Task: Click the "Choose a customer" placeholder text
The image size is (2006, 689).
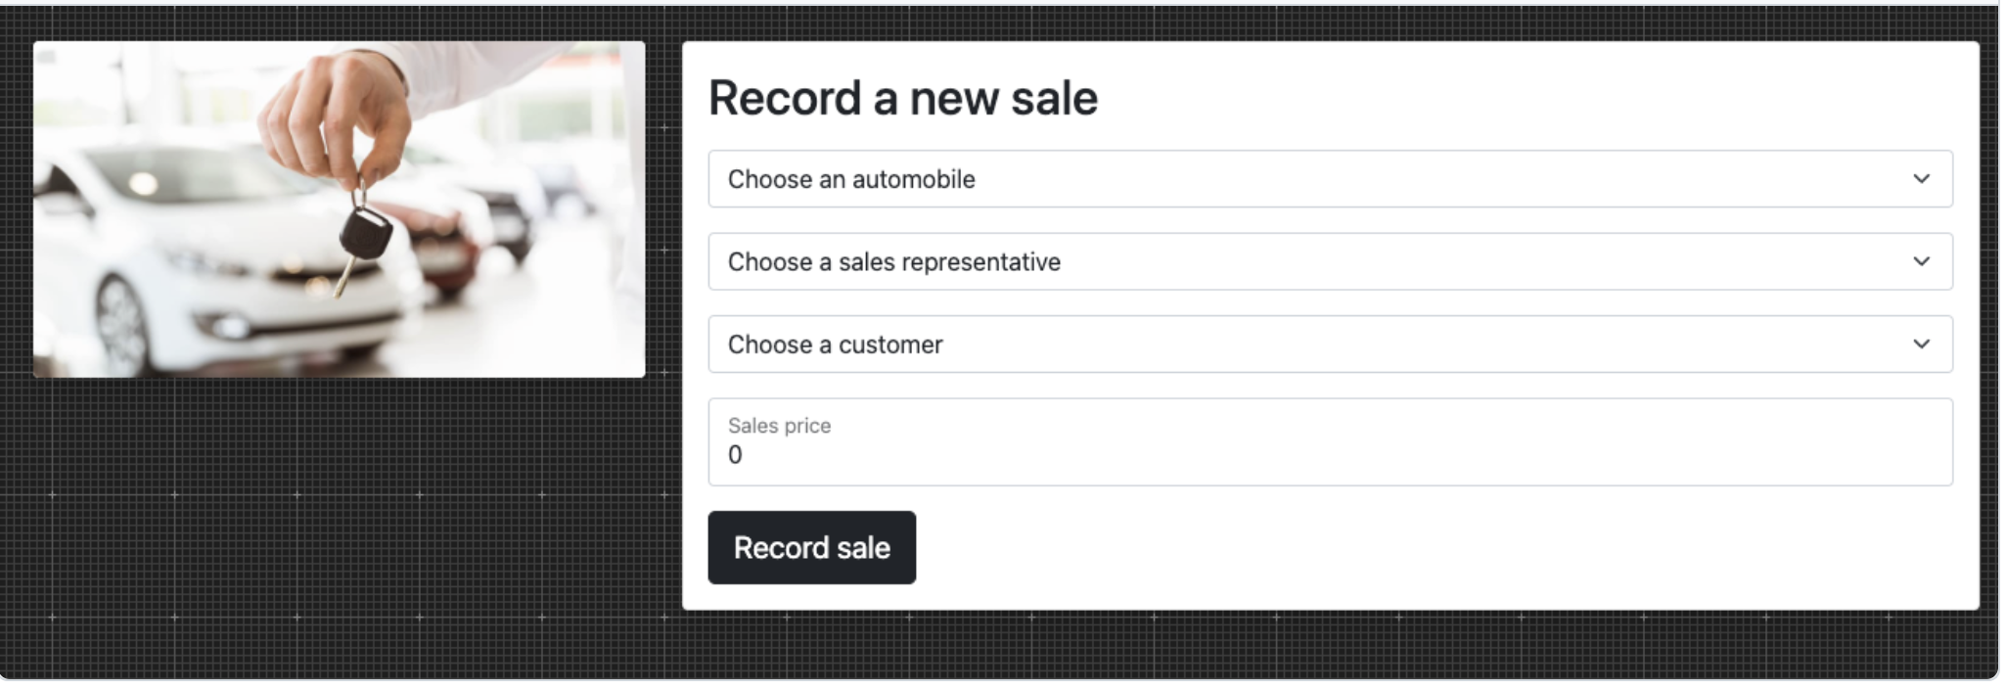Action: [x=835, y=344]
